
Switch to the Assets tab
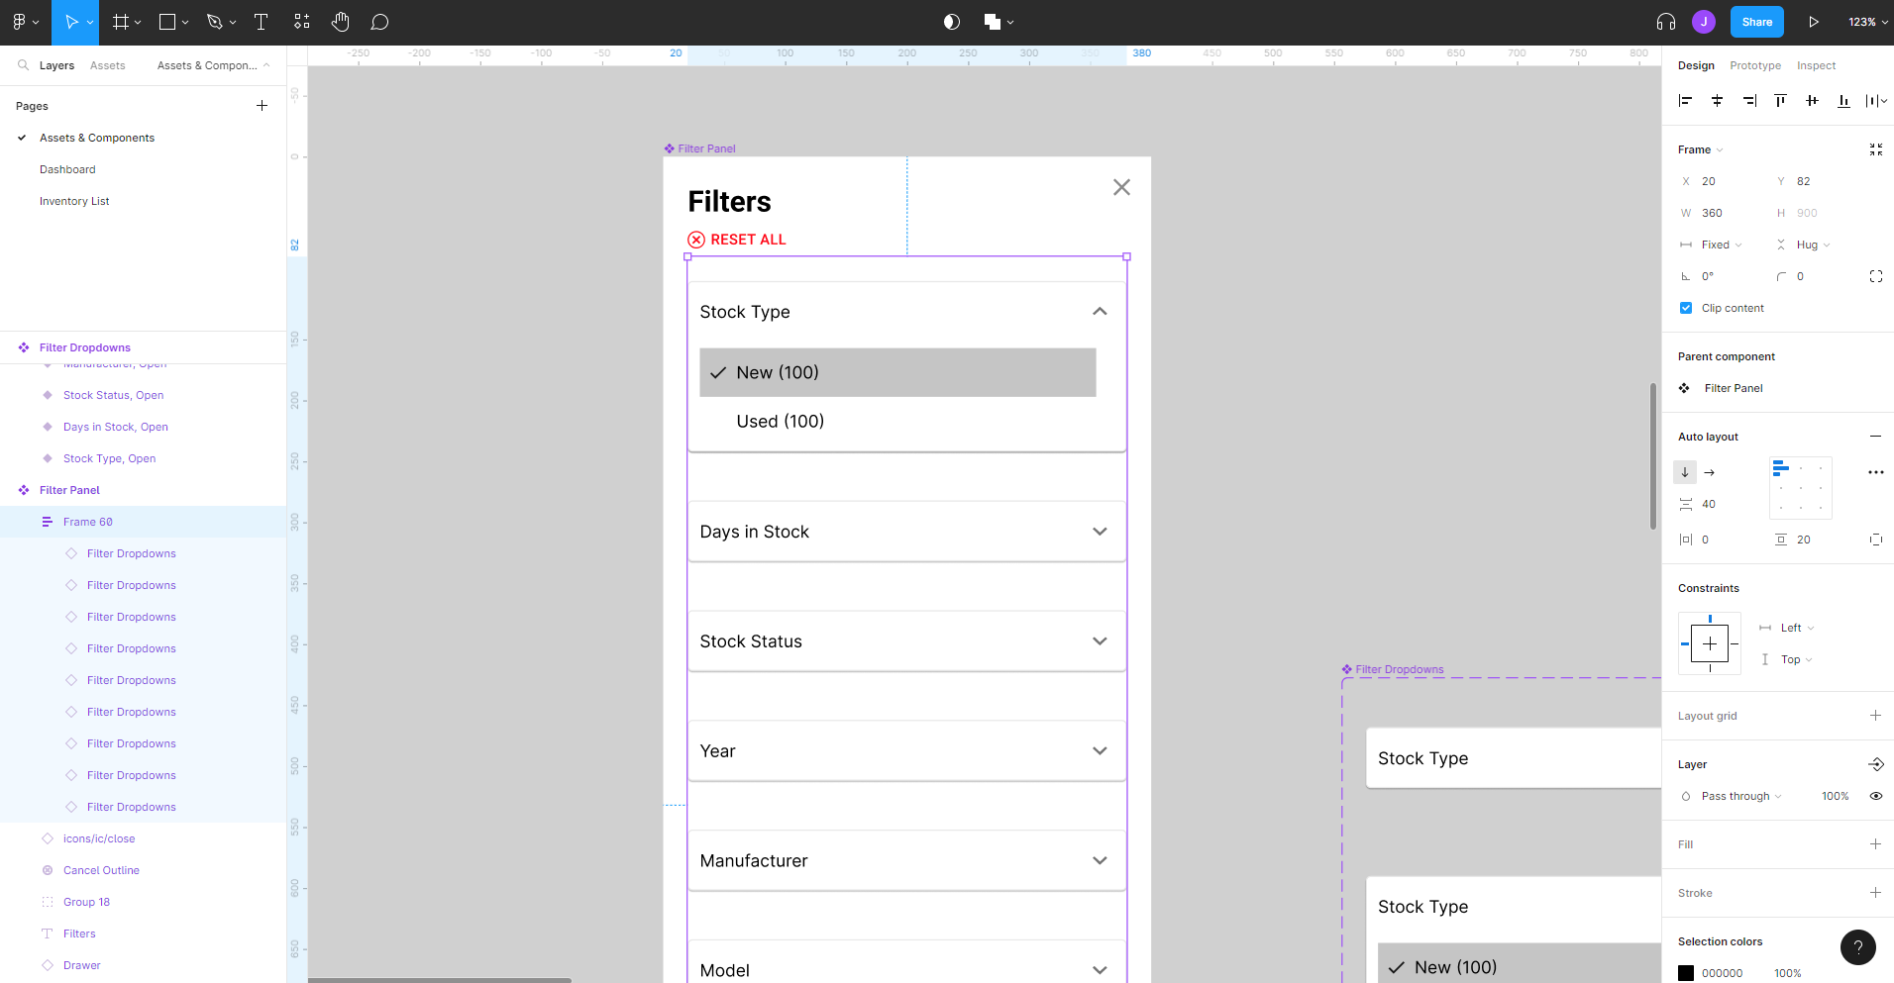pyautogui.click(x=107, y=65)
